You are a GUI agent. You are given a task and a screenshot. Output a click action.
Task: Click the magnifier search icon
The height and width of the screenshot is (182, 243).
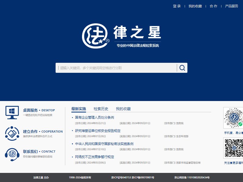[x=182, y=68]
